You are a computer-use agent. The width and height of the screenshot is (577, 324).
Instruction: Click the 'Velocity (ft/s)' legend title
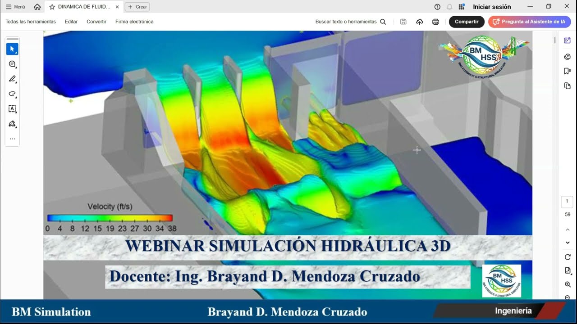point(110,207)
